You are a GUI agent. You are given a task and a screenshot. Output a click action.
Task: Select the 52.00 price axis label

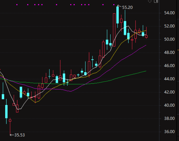[x=170, y=26]
